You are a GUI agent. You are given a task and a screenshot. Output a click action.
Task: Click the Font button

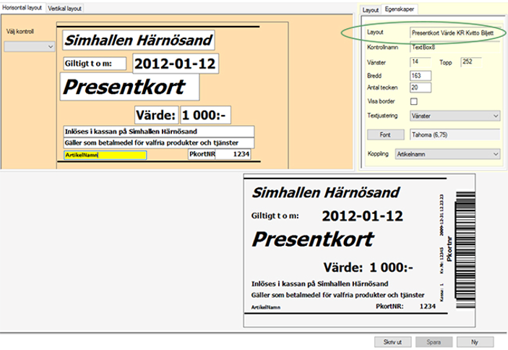tap(386, 135)
